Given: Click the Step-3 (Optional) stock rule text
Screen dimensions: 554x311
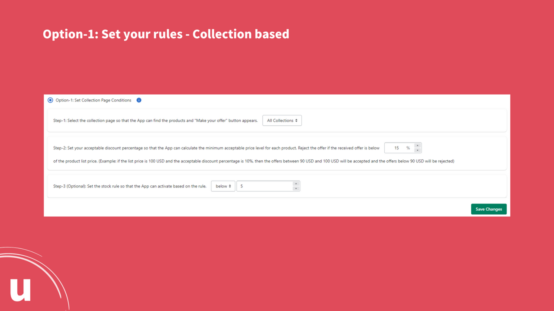Looking at the screenshot, I should (130, 186).
